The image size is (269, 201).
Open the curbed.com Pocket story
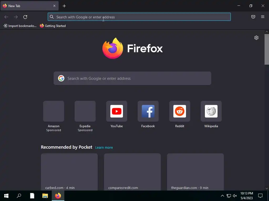point(69,172)
